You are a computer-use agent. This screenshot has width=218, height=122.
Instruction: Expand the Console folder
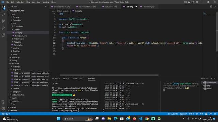[16, 17]
